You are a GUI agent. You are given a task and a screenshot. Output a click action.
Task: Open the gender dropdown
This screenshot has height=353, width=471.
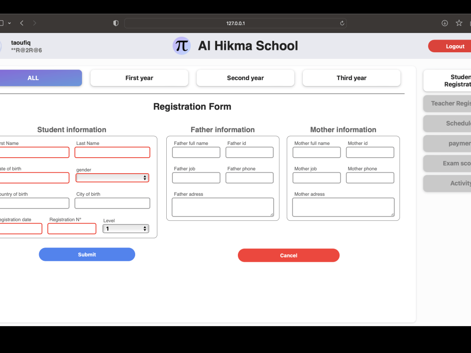click(113, 178)
